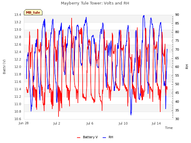Click the 12.6 left axis value
Screen dimensions: 191x143
click(x=18, y=45)
